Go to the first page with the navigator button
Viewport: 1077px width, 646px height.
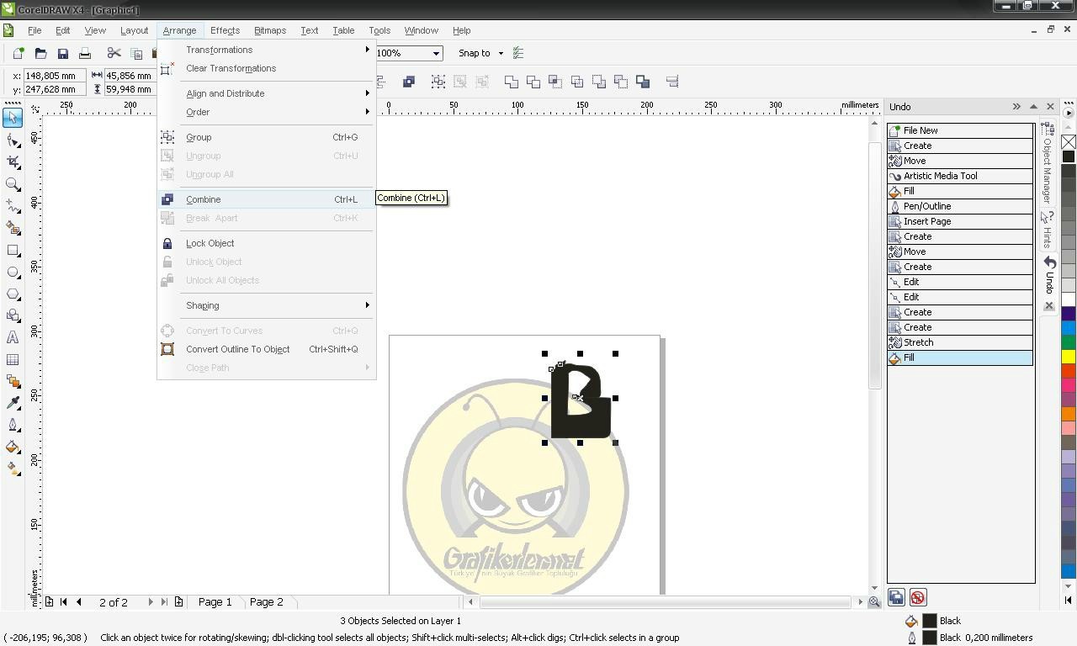pos(64,601)
